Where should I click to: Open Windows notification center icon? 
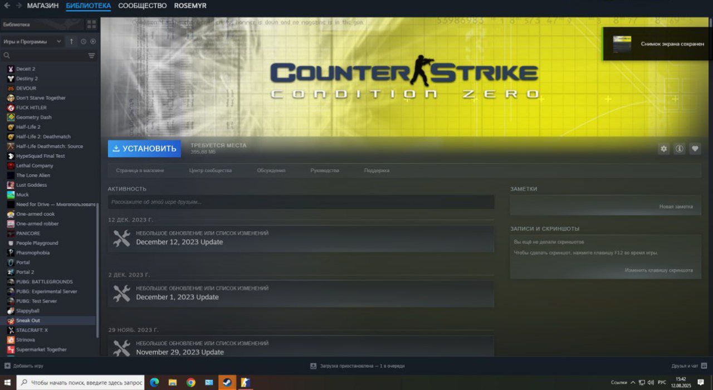click(x=701, y=382)
